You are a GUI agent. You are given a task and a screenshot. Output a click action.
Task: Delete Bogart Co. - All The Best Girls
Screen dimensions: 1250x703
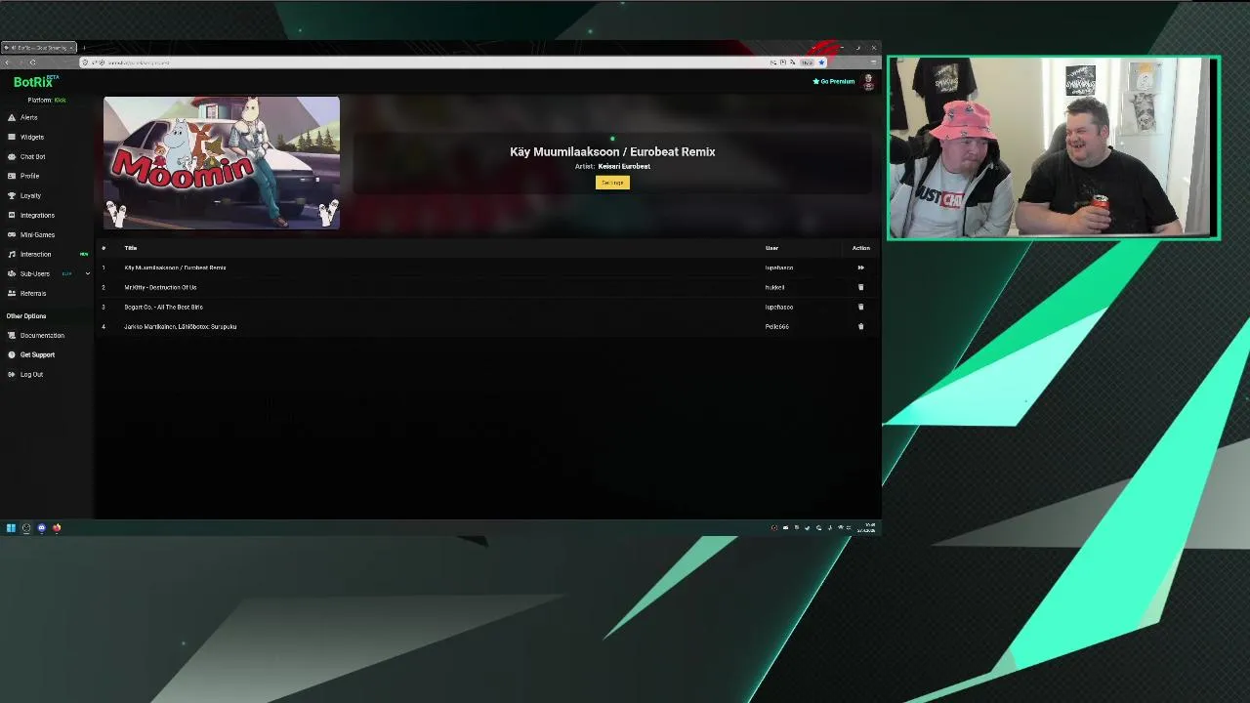(x=860, y=307)
